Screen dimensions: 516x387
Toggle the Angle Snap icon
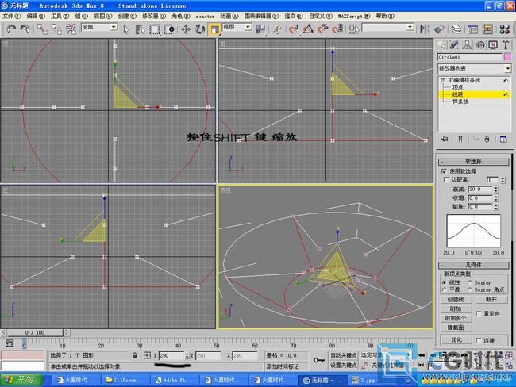pos(308,29)
